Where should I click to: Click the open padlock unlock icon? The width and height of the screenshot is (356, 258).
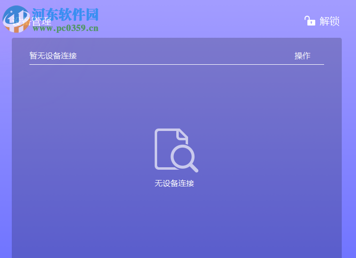[x=310, y=21]
